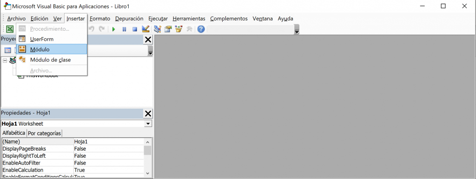Open the Formato menu
Viewport: 476px width, 179px height.
tap(100, 19)
